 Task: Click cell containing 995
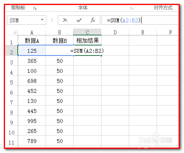point(32,121)
